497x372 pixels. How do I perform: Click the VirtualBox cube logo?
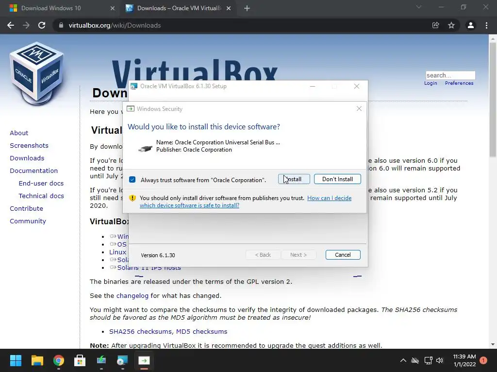pos(37,74)
